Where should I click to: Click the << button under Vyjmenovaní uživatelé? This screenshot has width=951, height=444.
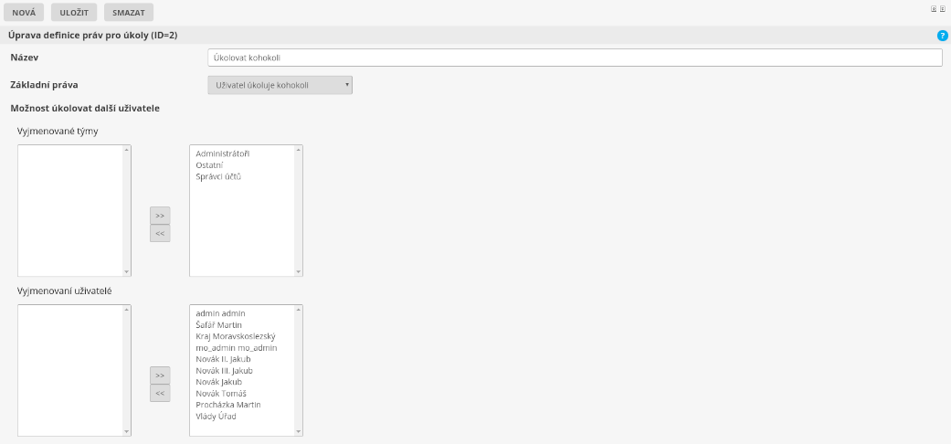coord(160,393)
